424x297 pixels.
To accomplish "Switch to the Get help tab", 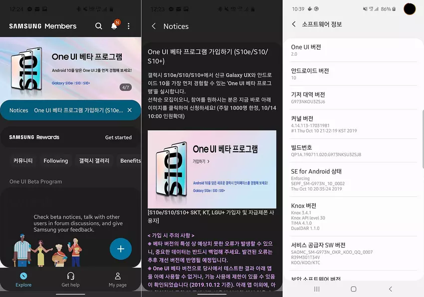I will point(70,279).
